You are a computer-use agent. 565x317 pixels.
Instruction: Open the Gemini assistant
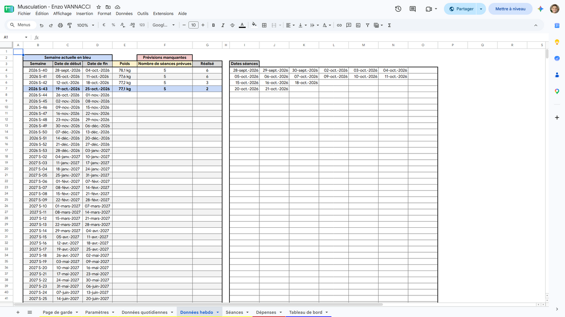tap(541, 9)
